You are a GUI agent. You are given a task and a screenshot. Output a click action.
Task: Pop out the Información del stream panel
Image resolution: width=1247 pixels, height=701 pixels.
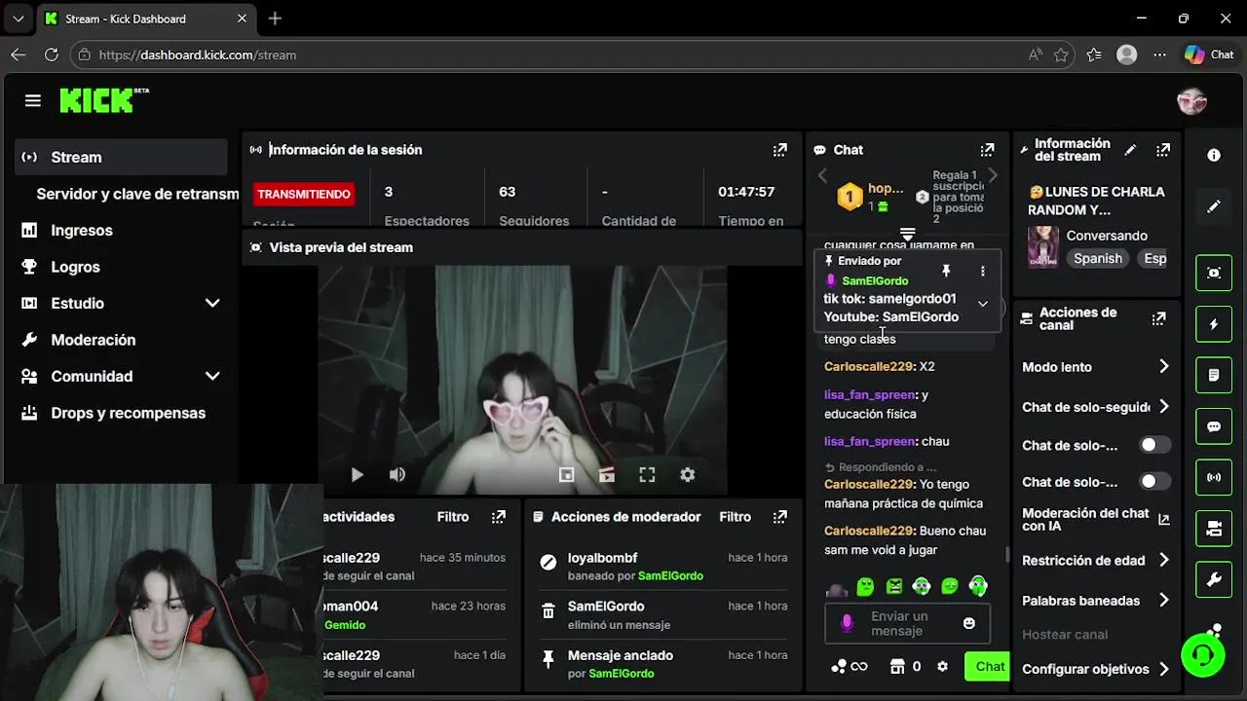click(1163, 150)
